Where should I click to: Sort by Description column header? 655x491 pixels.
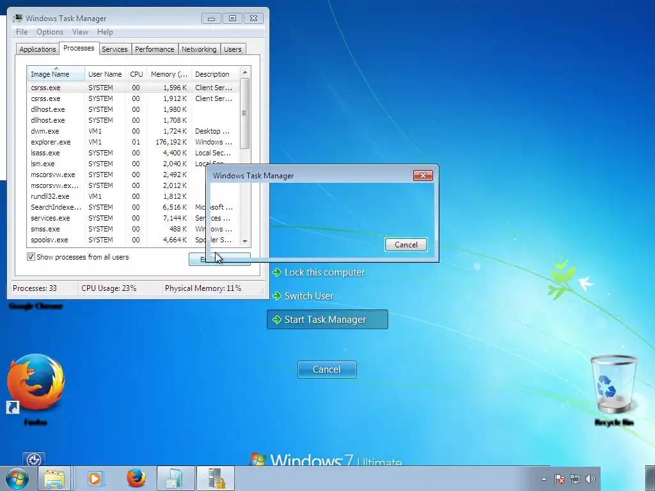215,74
